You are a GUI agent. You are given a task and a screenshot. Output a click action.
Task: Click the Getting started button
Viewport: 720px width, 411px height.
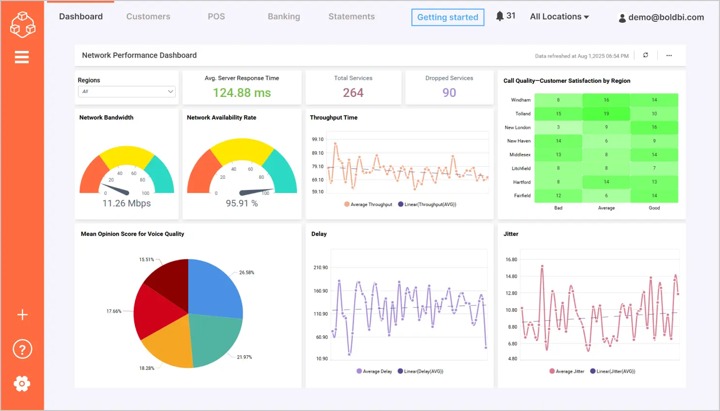(x=447, y=17)
